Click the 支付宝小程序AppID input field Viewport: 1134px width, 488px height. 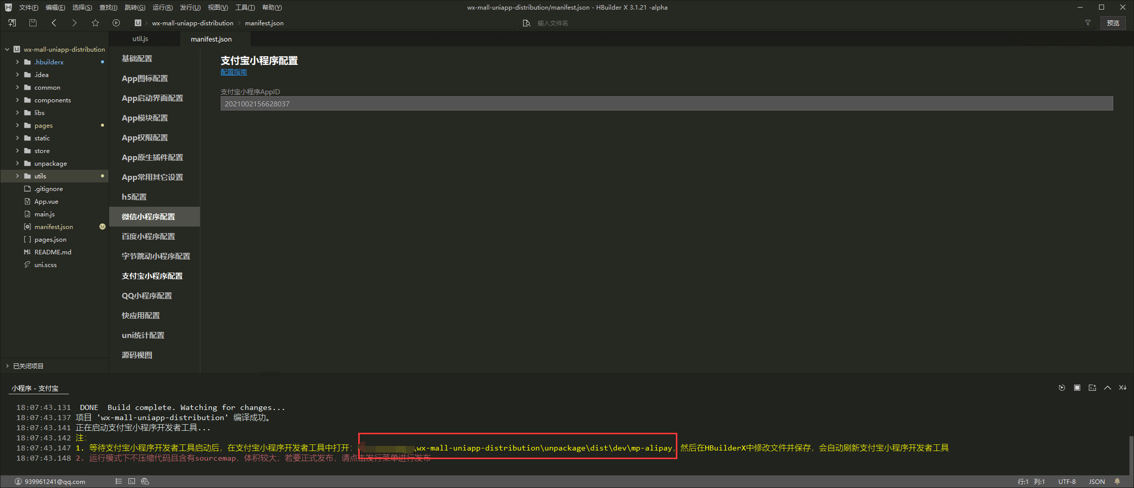click(x=667, y=104)
